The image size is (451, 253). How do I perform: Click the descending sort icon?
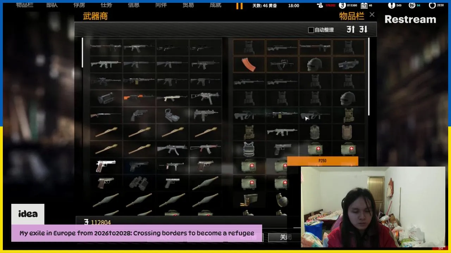pyautogui.click(x=363, y=30)
